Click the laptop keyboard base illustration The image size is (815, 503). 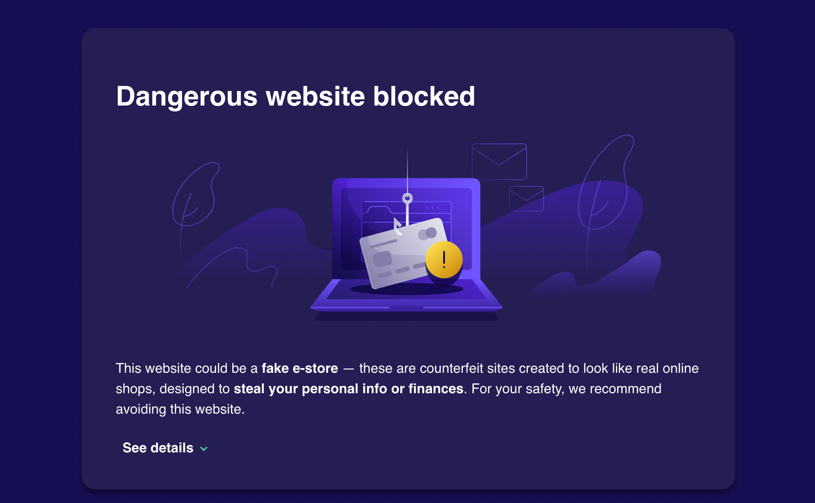pos(406,299)
